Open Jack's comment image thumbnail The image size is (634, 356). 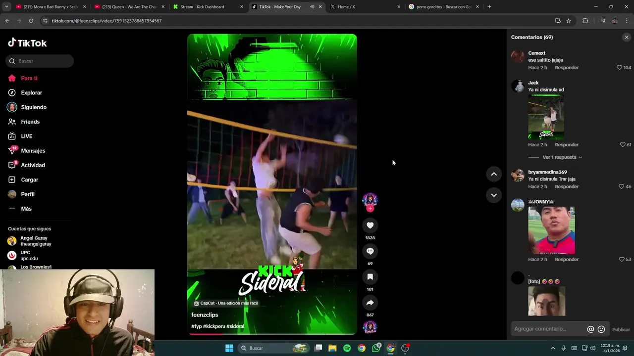(546, 117)
